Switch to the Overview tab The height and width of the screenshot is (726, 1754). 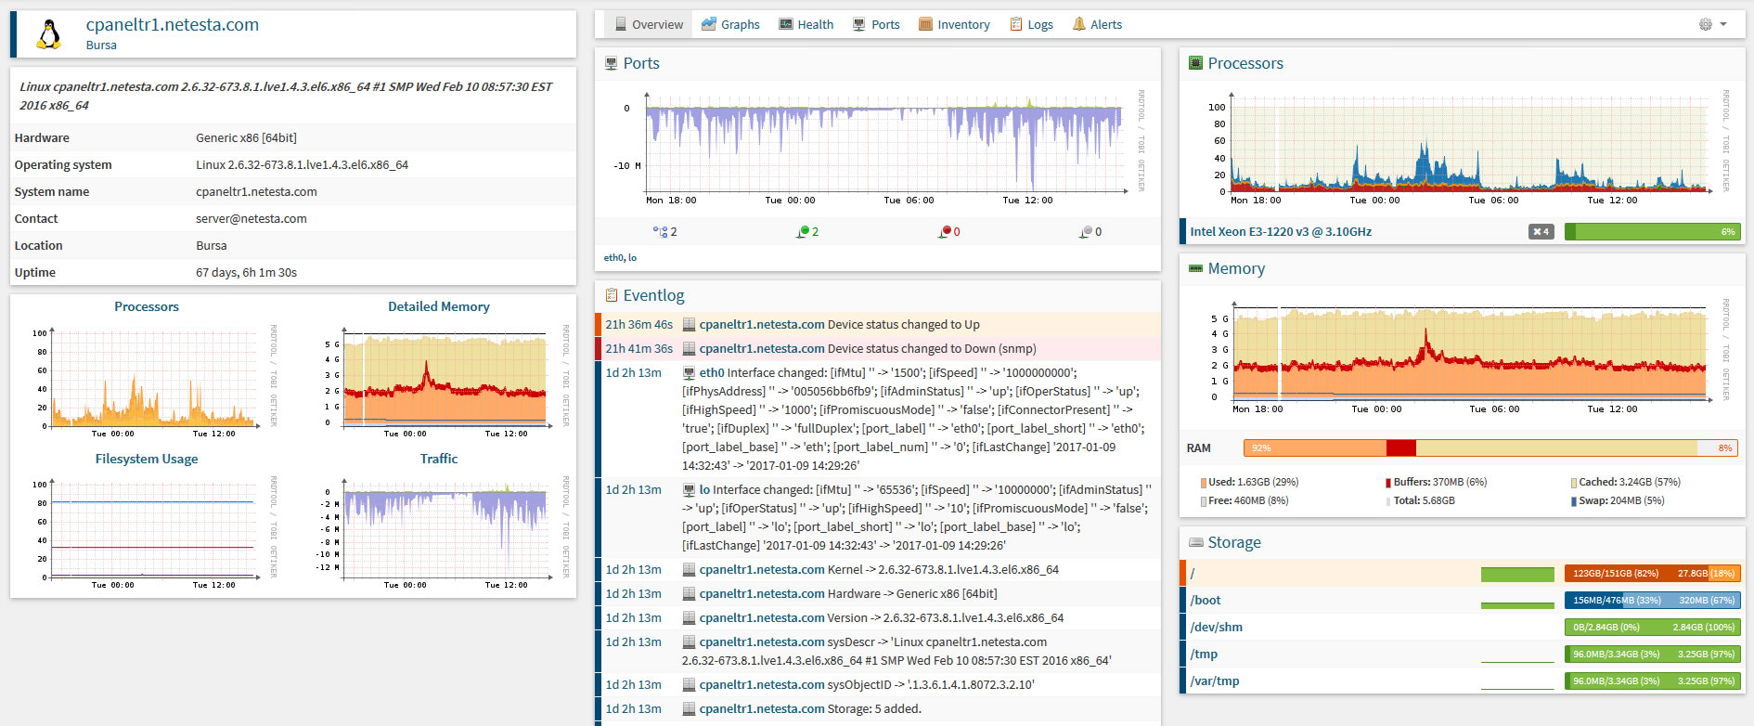pyautogui.click(x=649, y=24)
